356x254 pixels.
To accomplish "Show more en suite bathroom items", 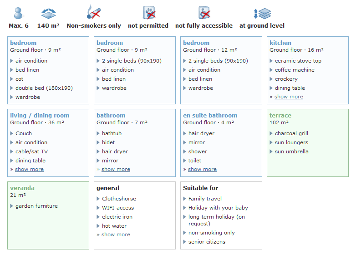I will pos(202,169).
